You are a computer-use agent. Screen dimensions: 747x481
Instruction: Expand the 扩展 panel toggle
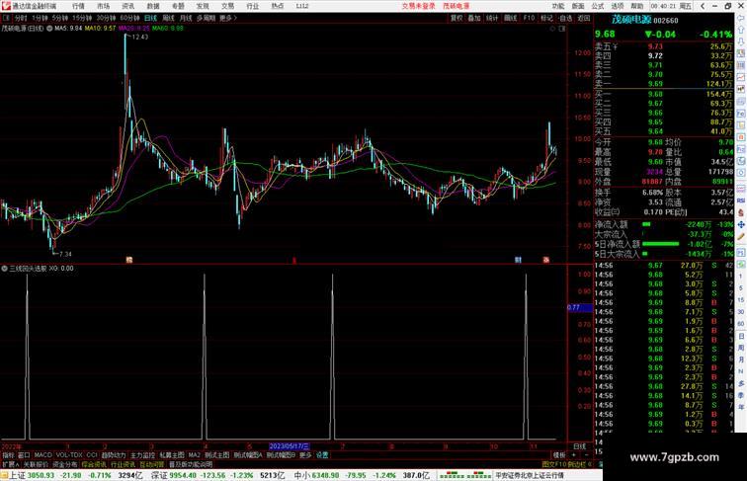(x=10, y=464)
